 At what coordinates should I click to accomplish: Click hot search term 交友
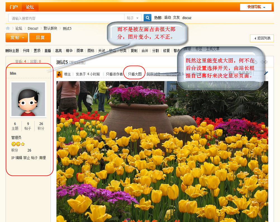pyautogui.click(x=176, y=18)
